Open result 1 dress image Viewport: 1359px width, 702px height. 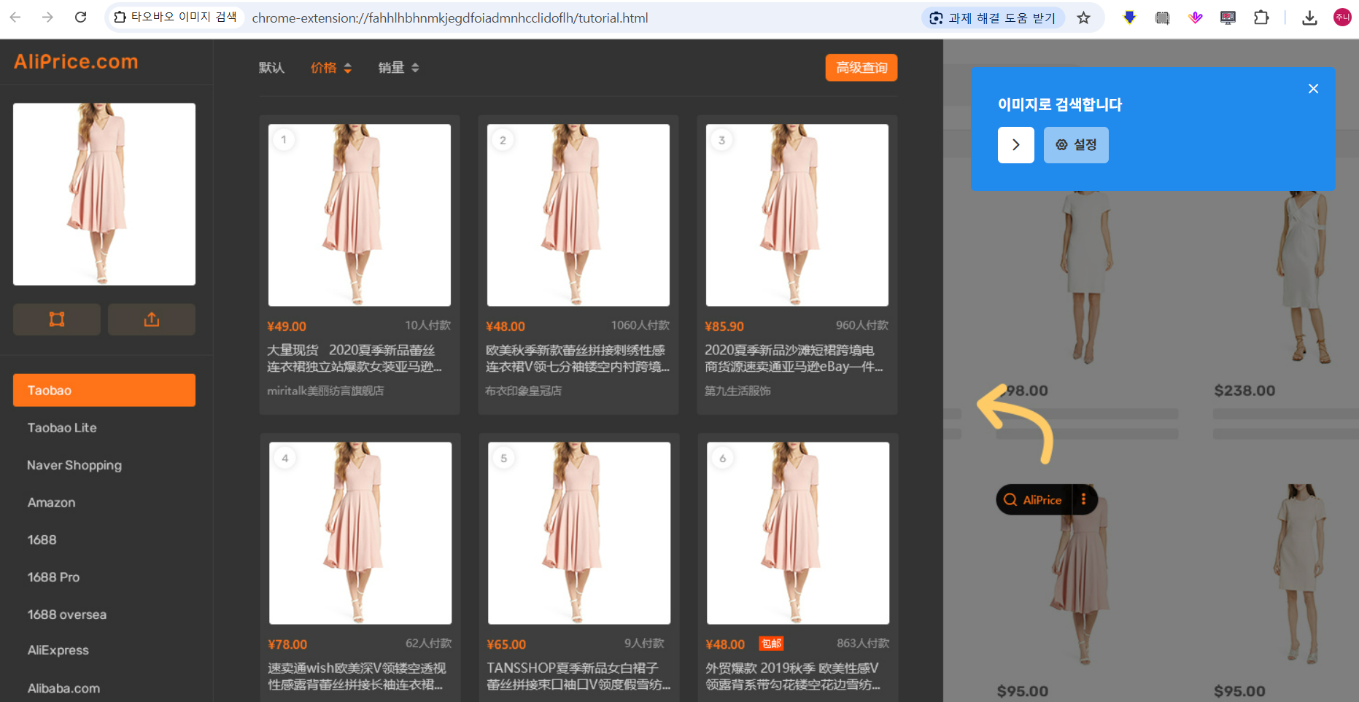360,215
